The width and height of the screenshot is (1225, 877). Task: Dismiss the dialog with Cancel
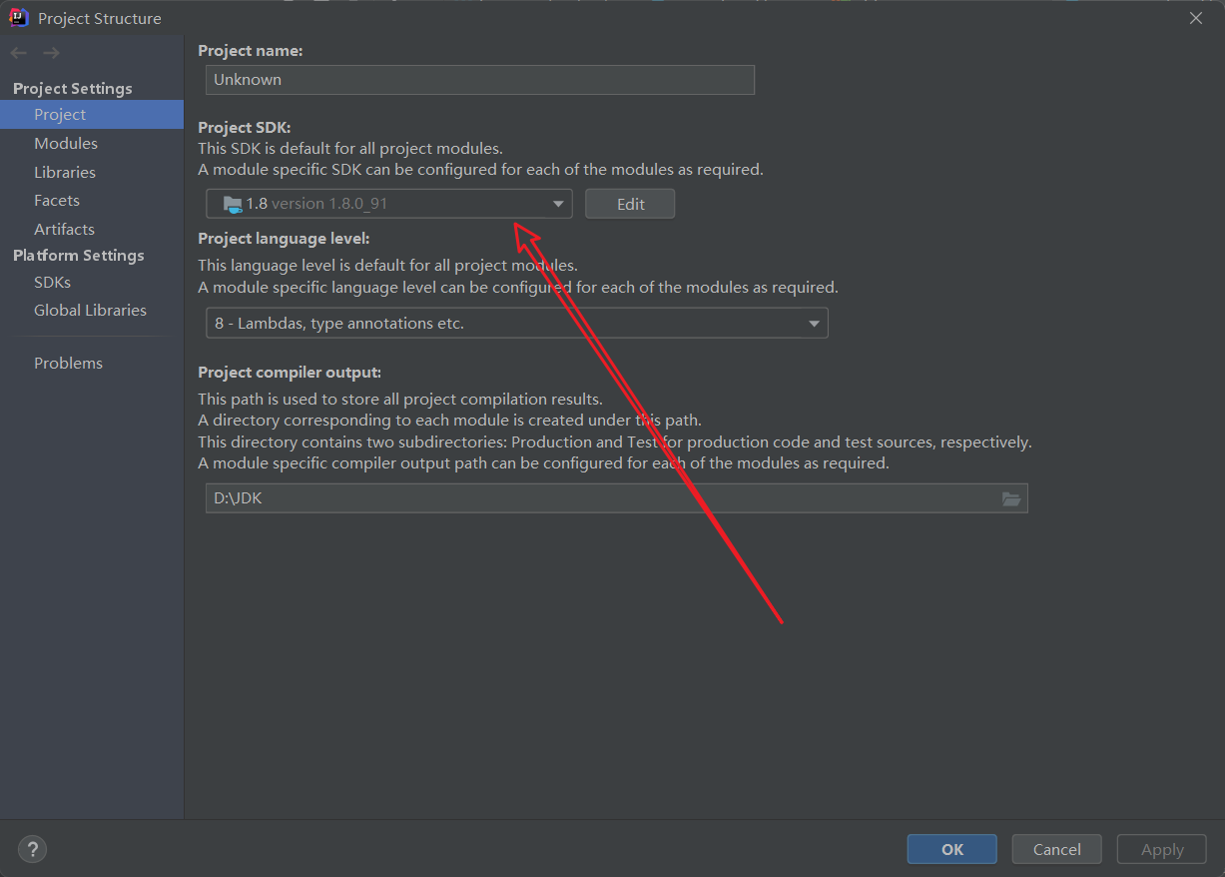1056,849
